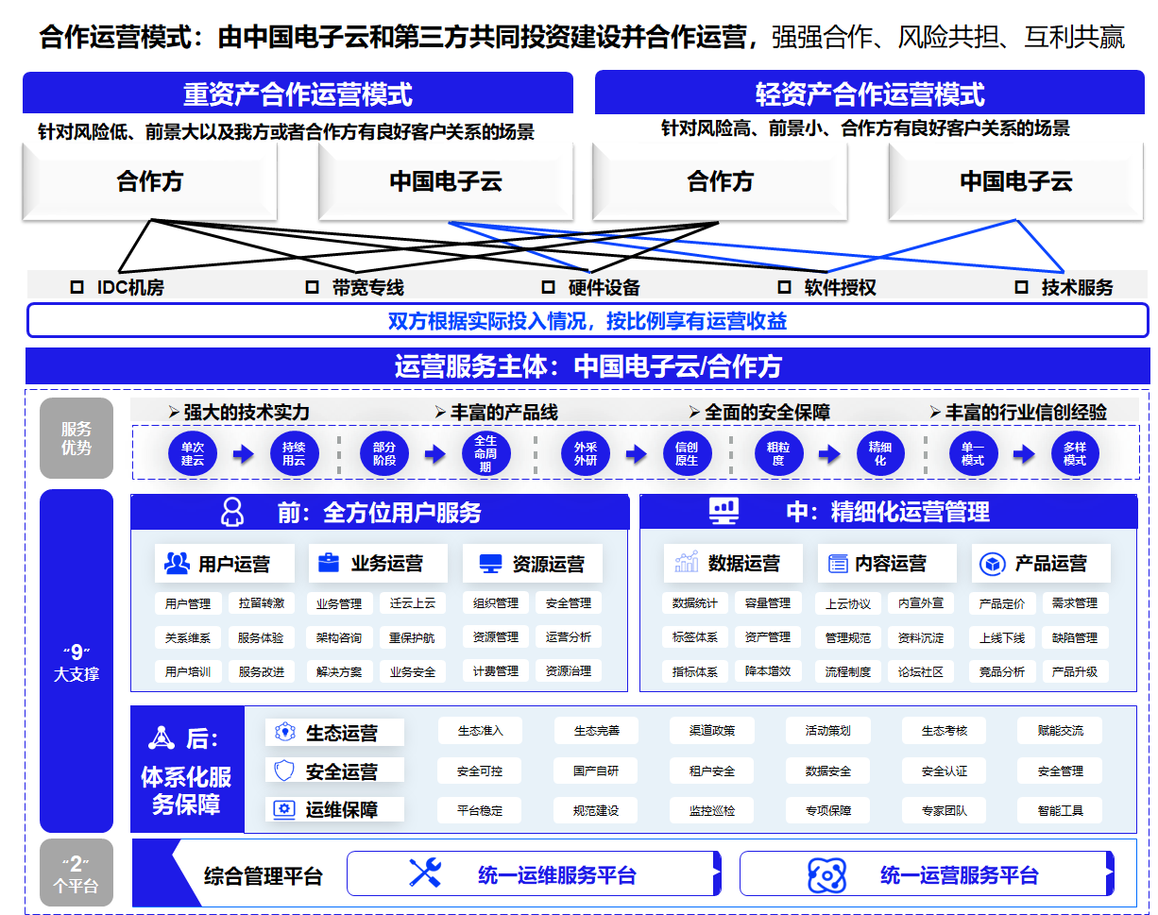
Task: Click the 安全管理 item under 资源运营
Action: (x=569, y=602)
